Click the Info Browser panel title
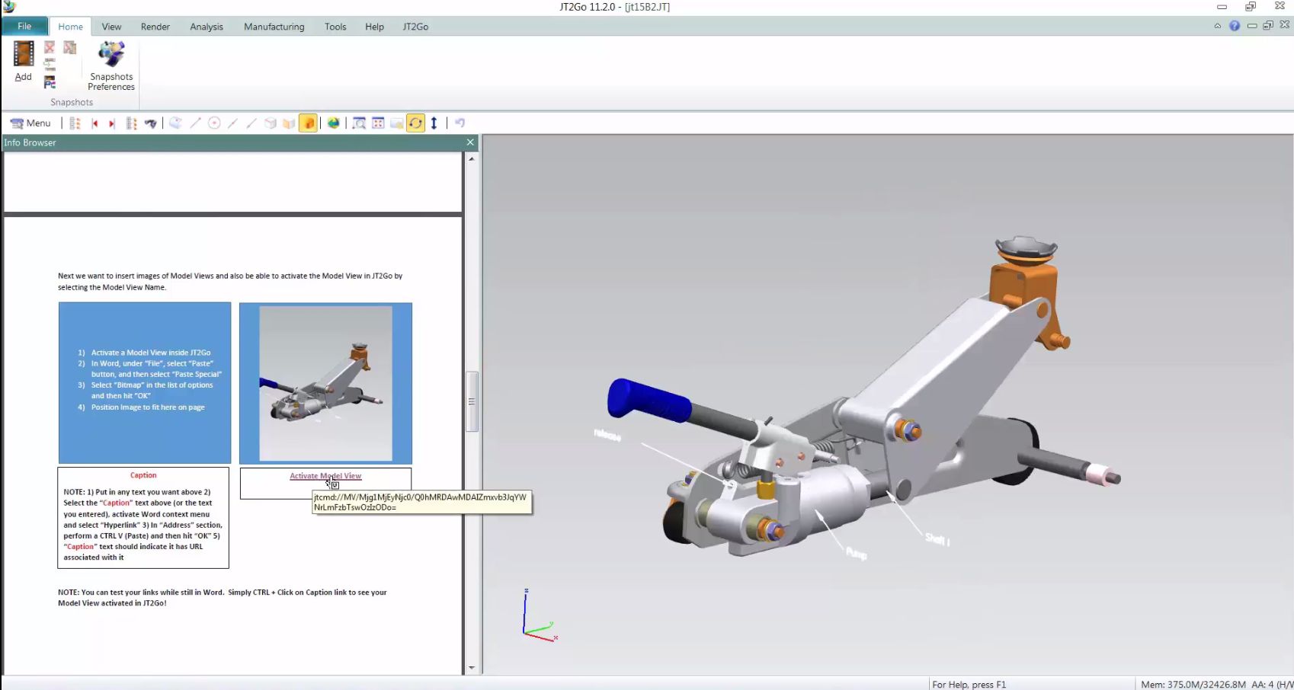1294x690 pixels. [x=30, y=142]
